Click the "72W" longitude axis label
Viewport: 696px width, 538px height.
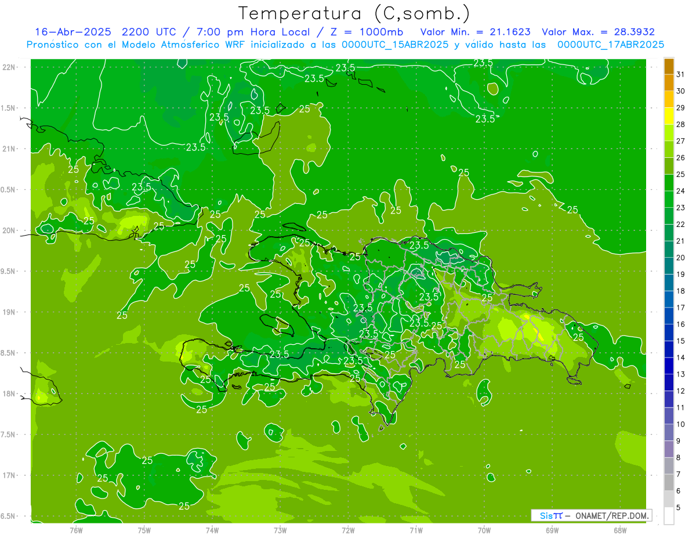coord(348,530)
